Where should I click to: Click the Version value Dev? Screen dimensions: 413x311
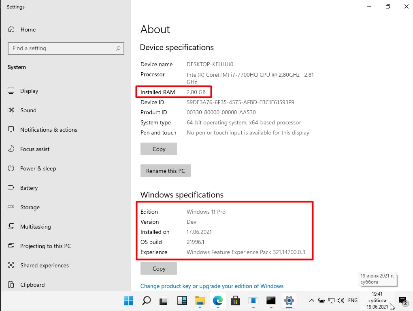(192, 222)
